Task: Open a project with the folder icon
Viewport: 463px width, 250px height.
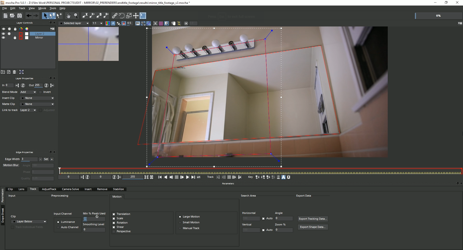Action: pos(12,16)
